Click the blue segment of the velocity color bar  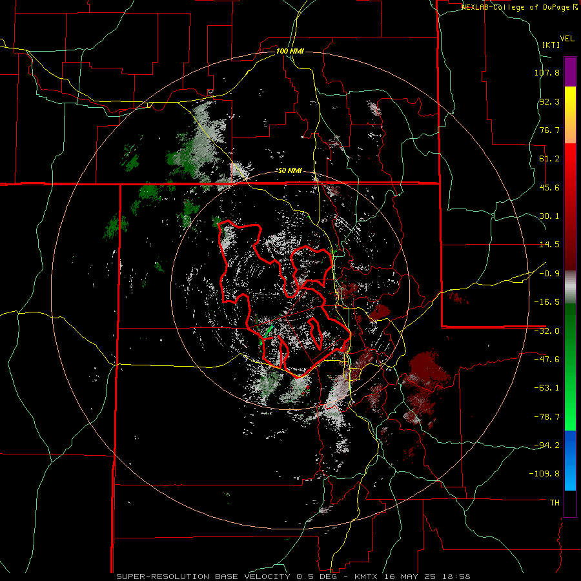pos(570,460)
